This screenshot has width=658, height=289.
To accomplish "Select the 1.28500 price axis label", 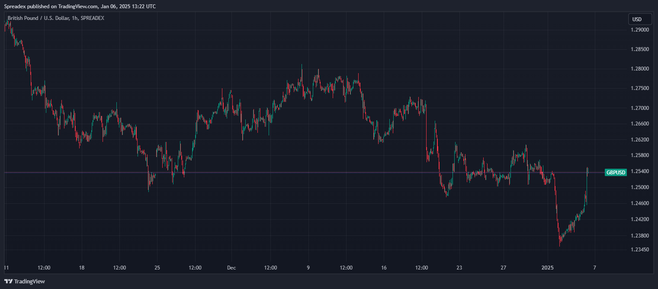I will 640,49.
